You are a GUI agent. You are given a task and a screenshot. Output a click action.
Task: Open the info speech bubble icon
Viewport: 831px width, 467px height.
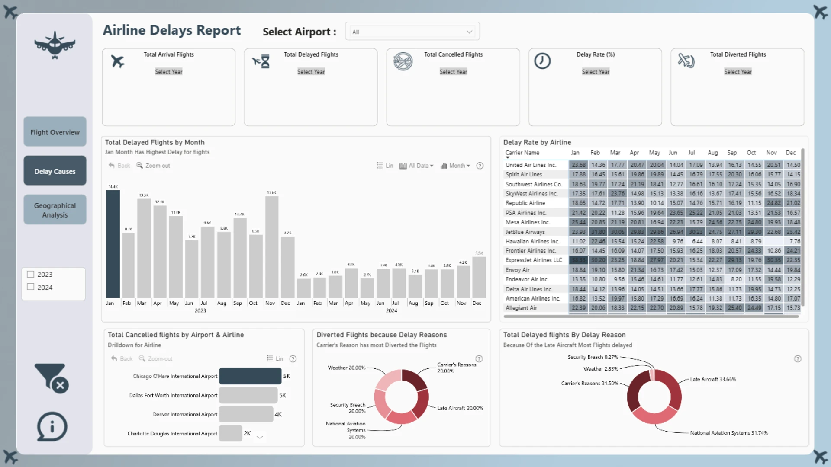tap(52, 426)
